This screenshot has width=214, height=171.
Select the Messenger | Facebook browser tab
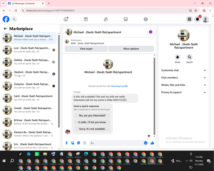pos(26,3)
